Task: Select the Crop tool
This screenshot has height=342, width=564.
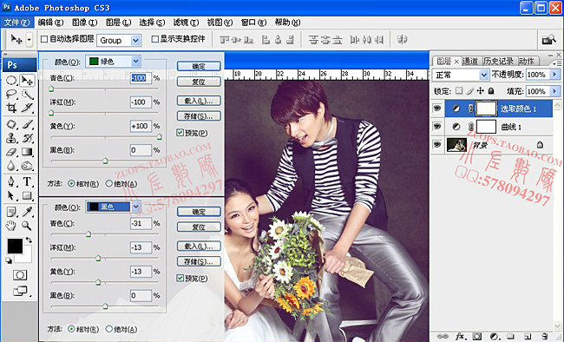Action: coord(11,108)
